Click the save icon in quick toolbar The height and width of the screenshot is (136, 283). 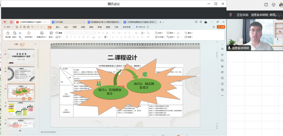17,27
